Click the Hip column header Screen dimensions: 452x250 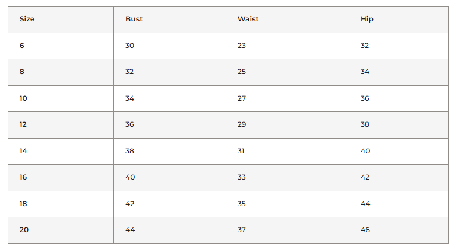click(366, 19)
